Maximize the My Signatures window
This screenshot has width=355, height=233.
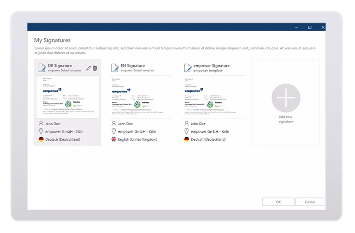pos(310,27)
